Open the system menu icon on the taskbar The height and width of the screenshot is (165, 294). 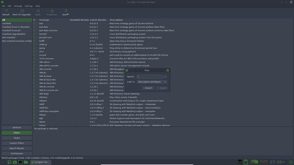tap(9, 162)
